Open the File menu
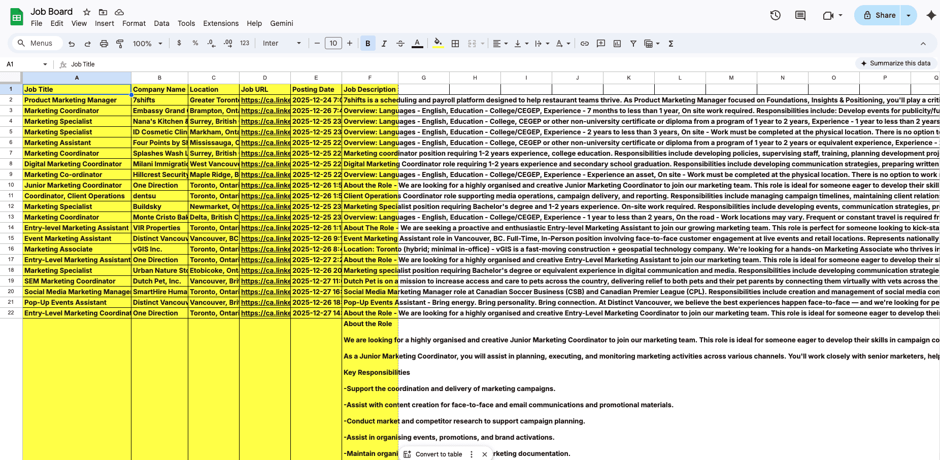 tap(37, 23)
